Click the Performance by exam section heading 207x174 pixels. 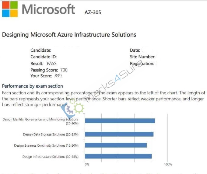[33, 86]
